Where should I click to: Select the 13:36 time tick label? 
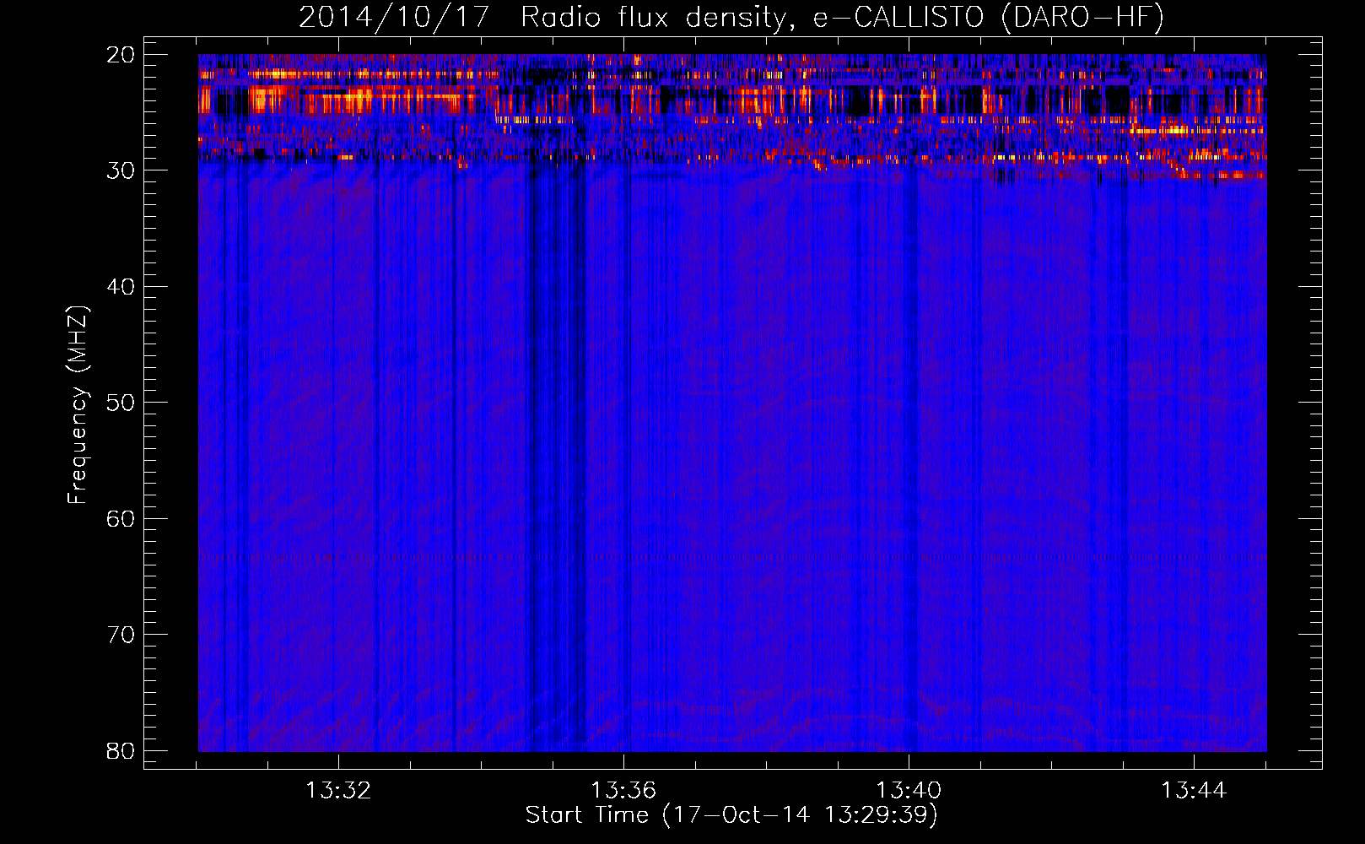coord(623,791)
